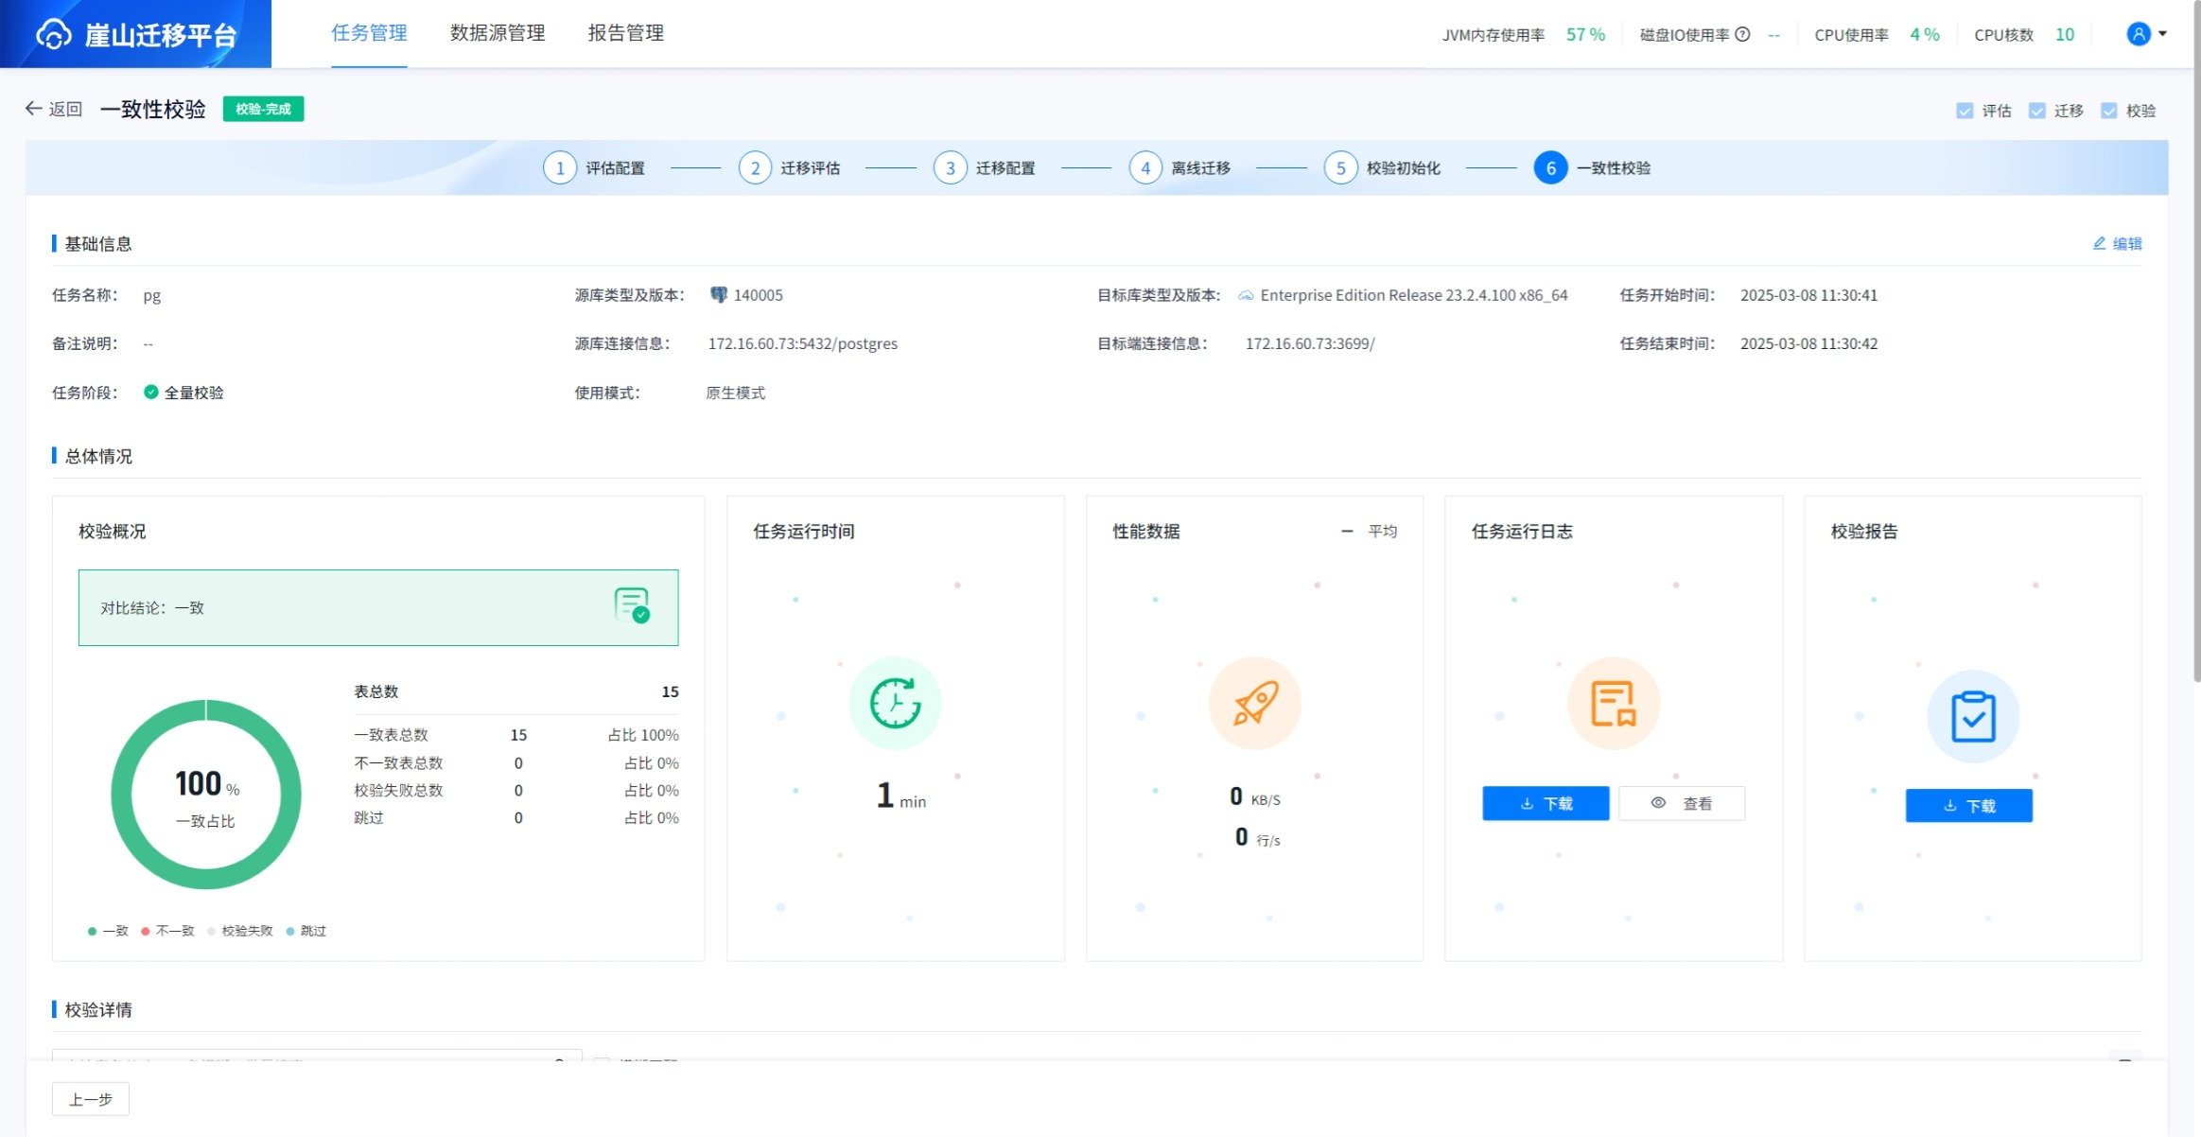Click the rocket icon in 性能数据 panel
The image size is (2201, 1137).
pos(1254,702)
